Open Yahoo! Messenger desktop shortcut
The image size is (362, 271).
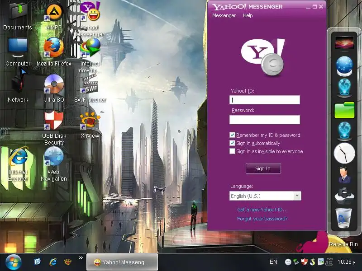90,11
